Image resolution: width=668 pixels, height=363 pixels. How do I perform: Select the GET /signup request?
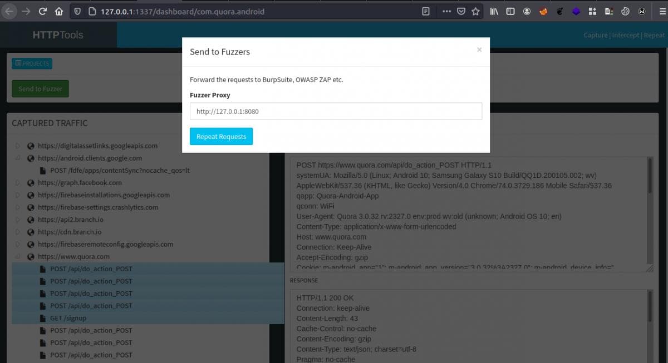68,318
